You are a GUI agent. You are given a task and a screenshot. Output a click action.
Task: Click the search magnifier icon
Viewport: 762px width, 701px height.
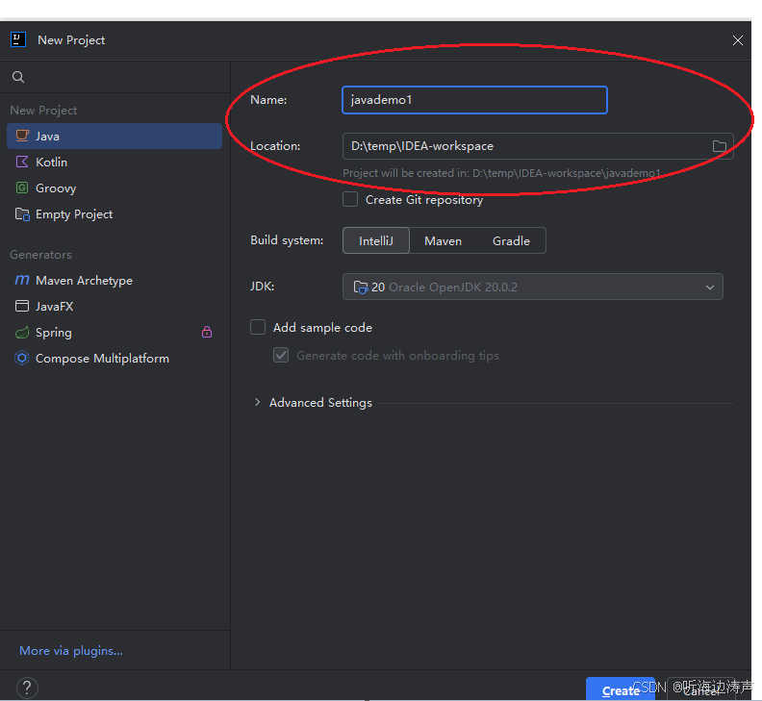(x=18, y=77)
